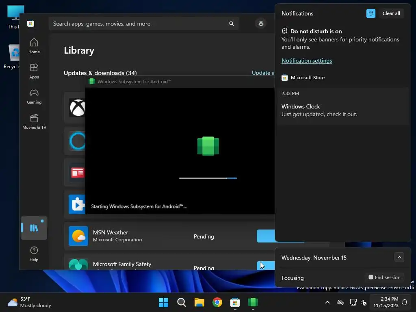Open the Windows Clock updated notification
The width and height of the screenshot is (416, 312).
[x=343, y=106]
